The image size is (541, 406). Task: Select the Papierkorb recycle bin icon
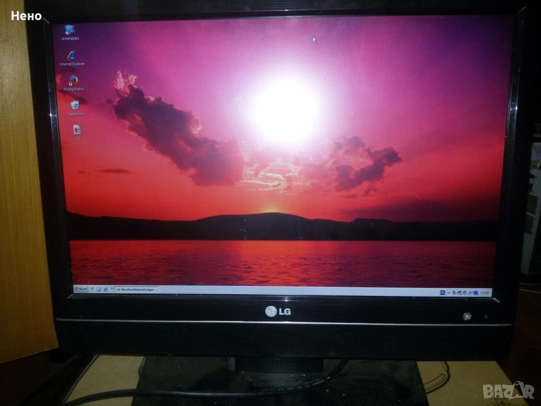click(75, 105)
